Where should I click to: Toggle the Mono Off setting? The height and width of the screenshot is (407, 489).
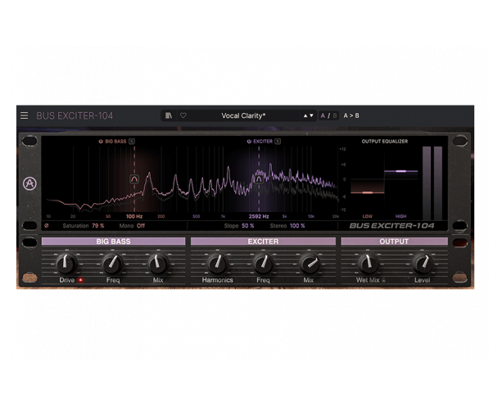(141, 225)
